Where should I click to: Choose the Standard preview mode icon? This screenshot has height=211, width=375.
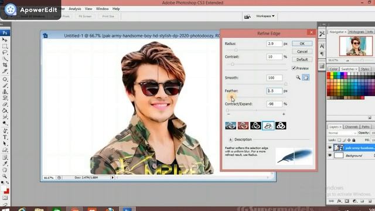click(x=230, y=125)
